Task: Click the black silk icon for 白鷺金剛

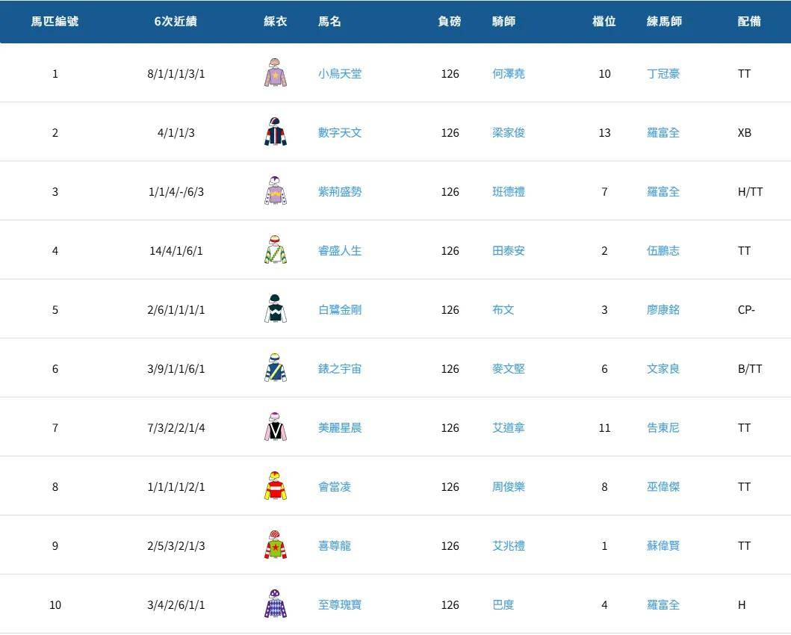Action: coord(276,309)
